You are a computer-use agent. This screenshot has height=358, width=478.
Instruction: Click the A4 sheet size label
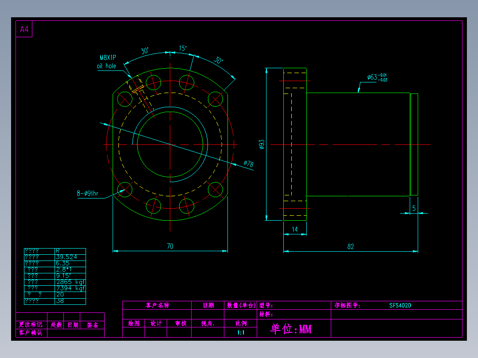coord(24,29)
